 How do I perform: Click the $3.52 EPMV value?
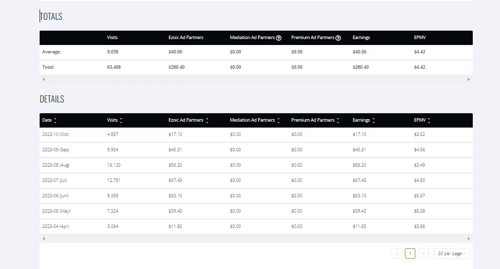(x=419, y=134)
